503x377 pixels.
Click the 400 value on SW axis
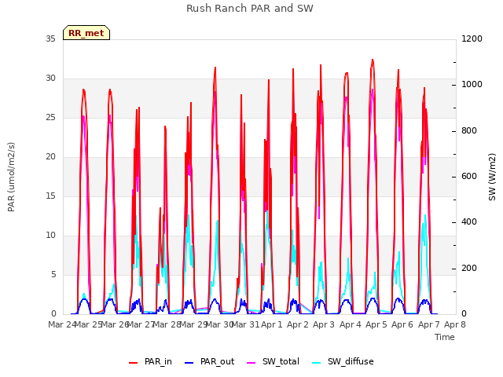point(469,222)
